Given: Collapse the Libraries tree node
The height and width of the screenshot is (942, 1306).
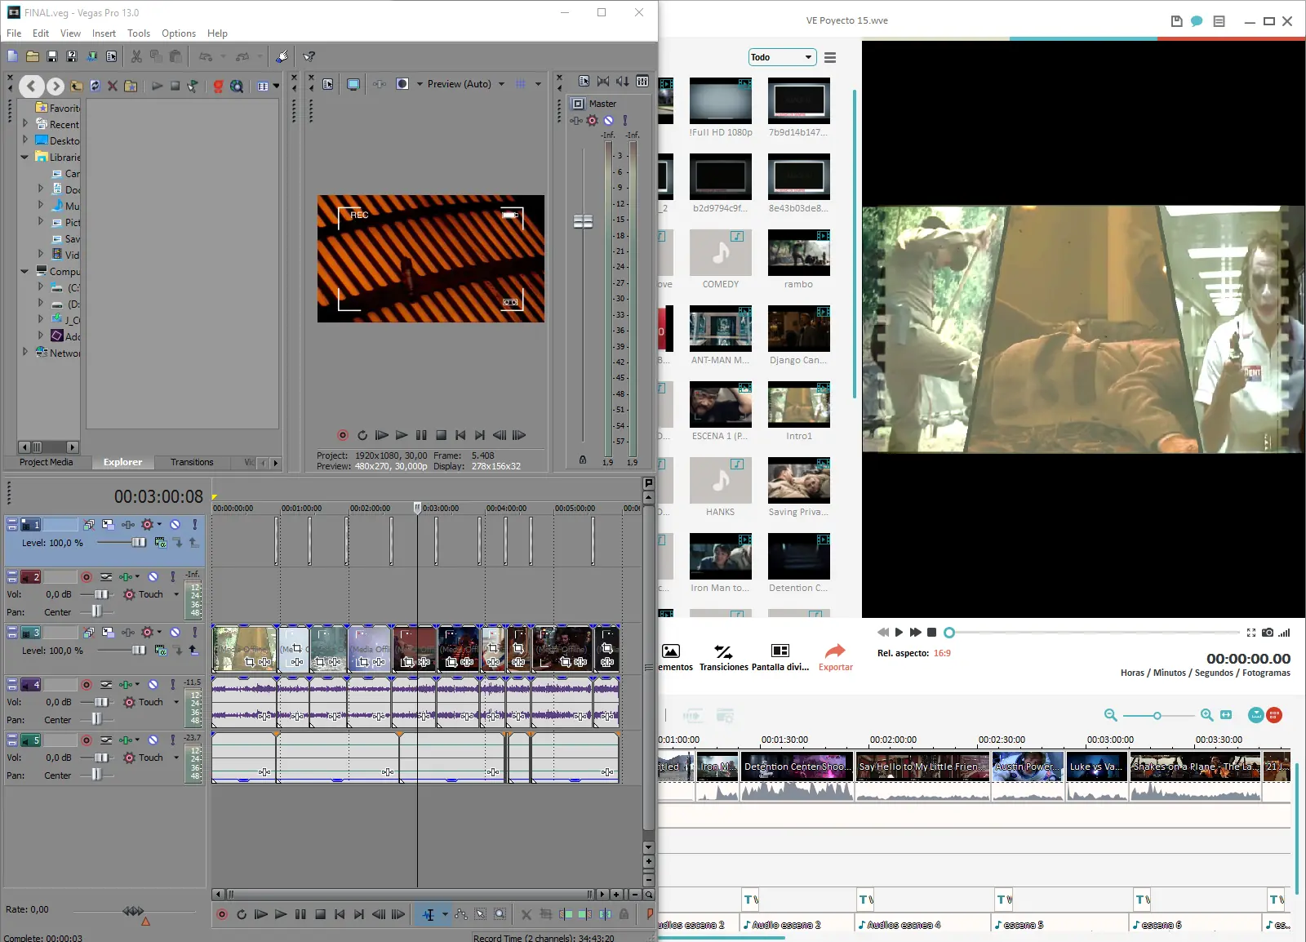Looking at the screenshot, I should click(24, 156).
